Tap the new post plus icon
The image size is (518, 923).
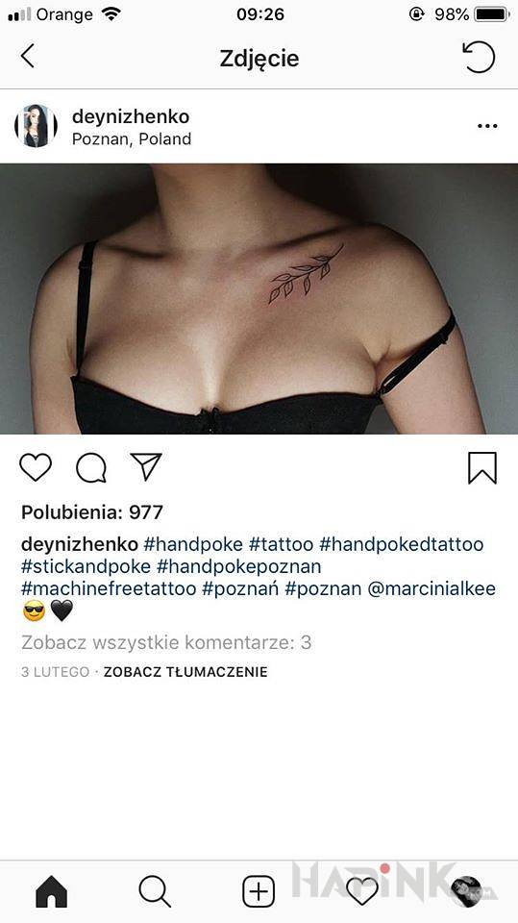259,891
